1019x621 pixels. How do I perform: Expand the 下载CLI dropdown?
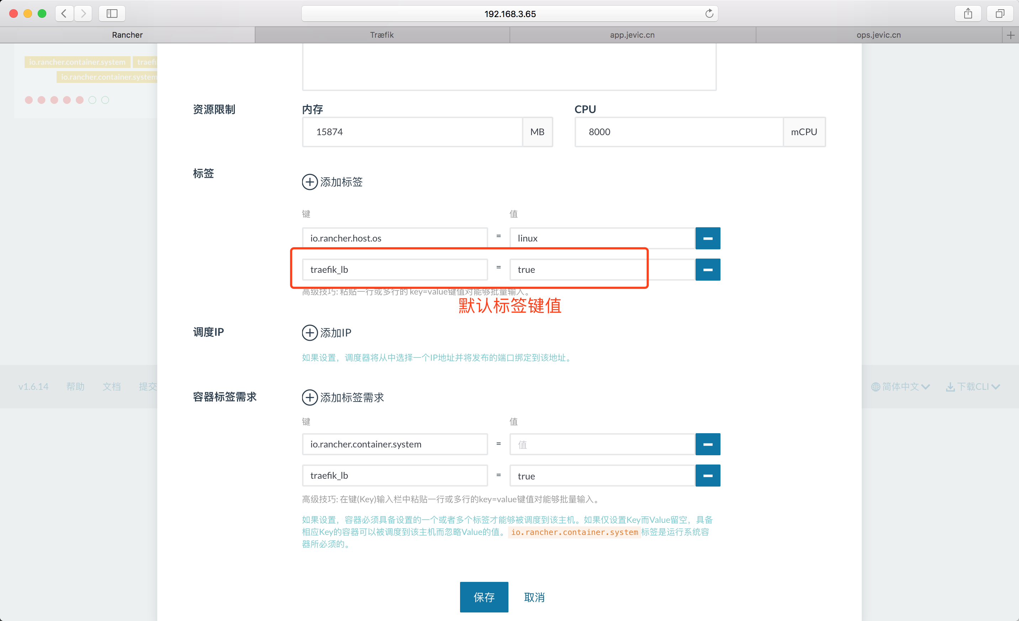click(x=973, y=387)
